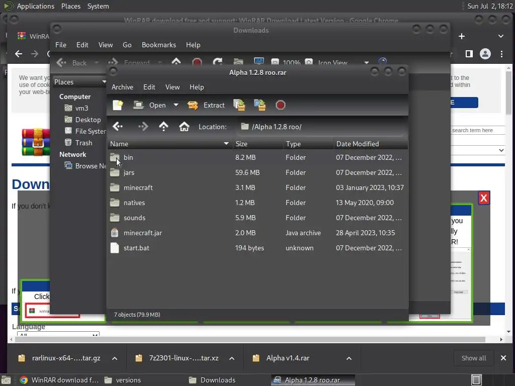Open the Edit menu in archive manager

point(149,87)
